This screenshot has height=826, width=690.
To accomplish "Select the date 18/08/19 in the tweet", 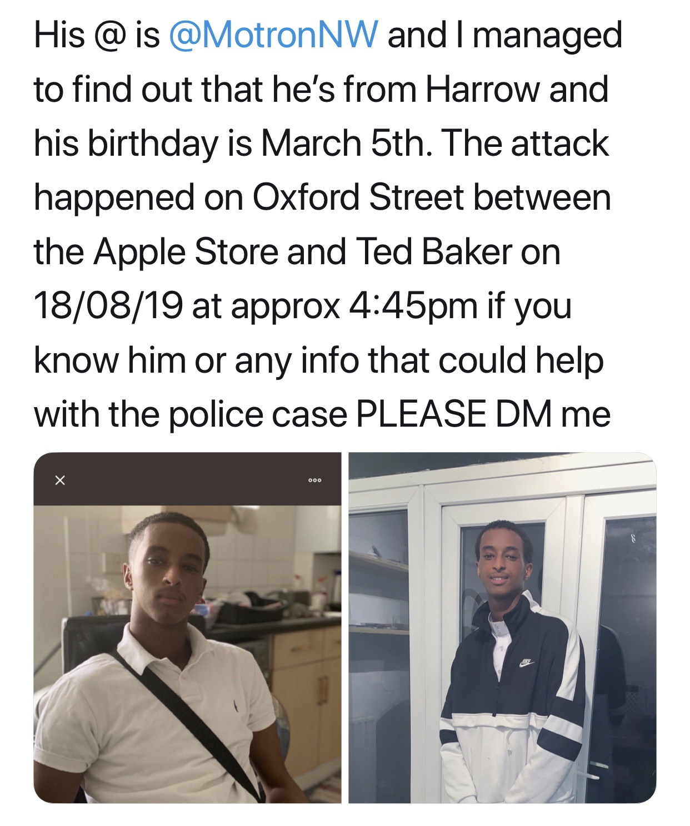I will click(x=108, y=305).
